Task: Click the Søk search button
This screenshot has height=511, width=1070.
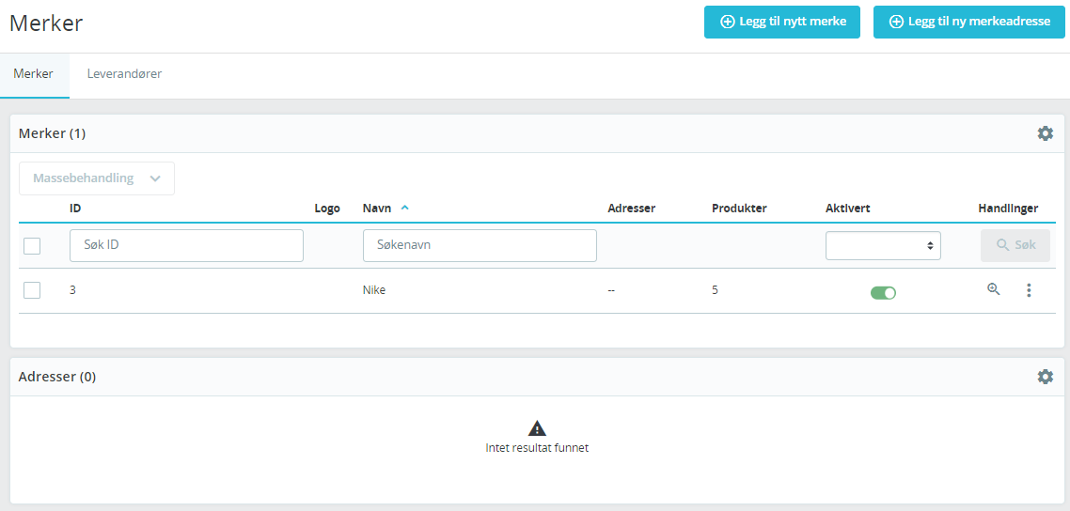Action: 1015,245
